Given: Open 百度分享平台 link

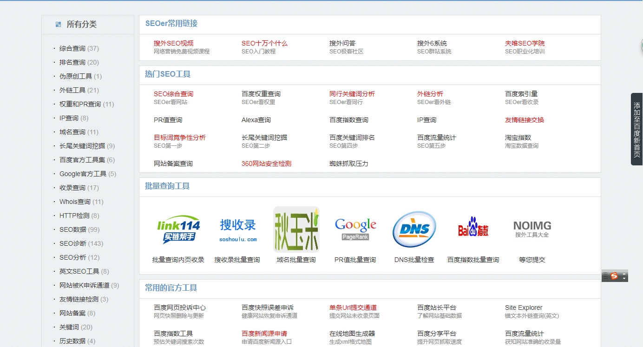Looking at the screenshot, I should pos(437,334).
